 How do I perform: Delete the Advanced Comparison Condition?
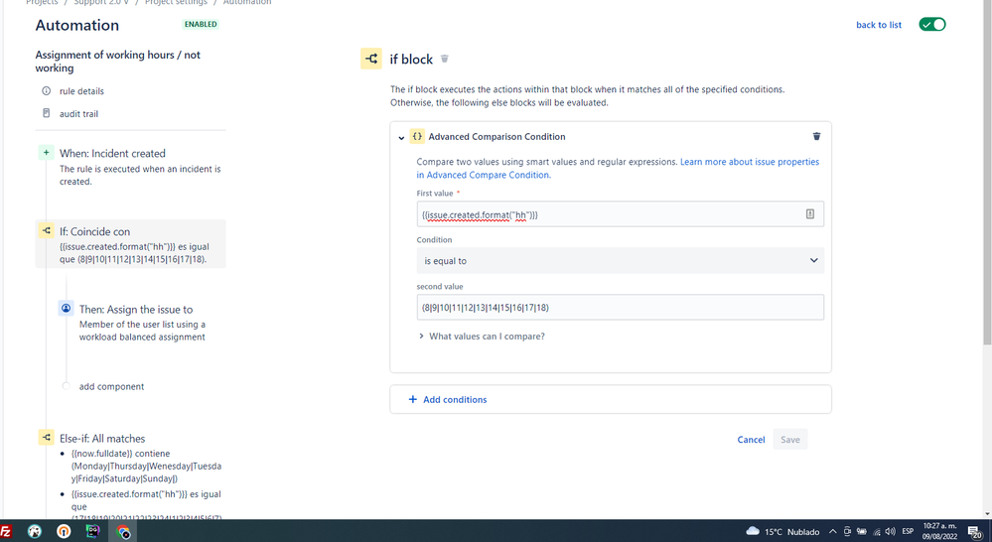pos(816,136)
